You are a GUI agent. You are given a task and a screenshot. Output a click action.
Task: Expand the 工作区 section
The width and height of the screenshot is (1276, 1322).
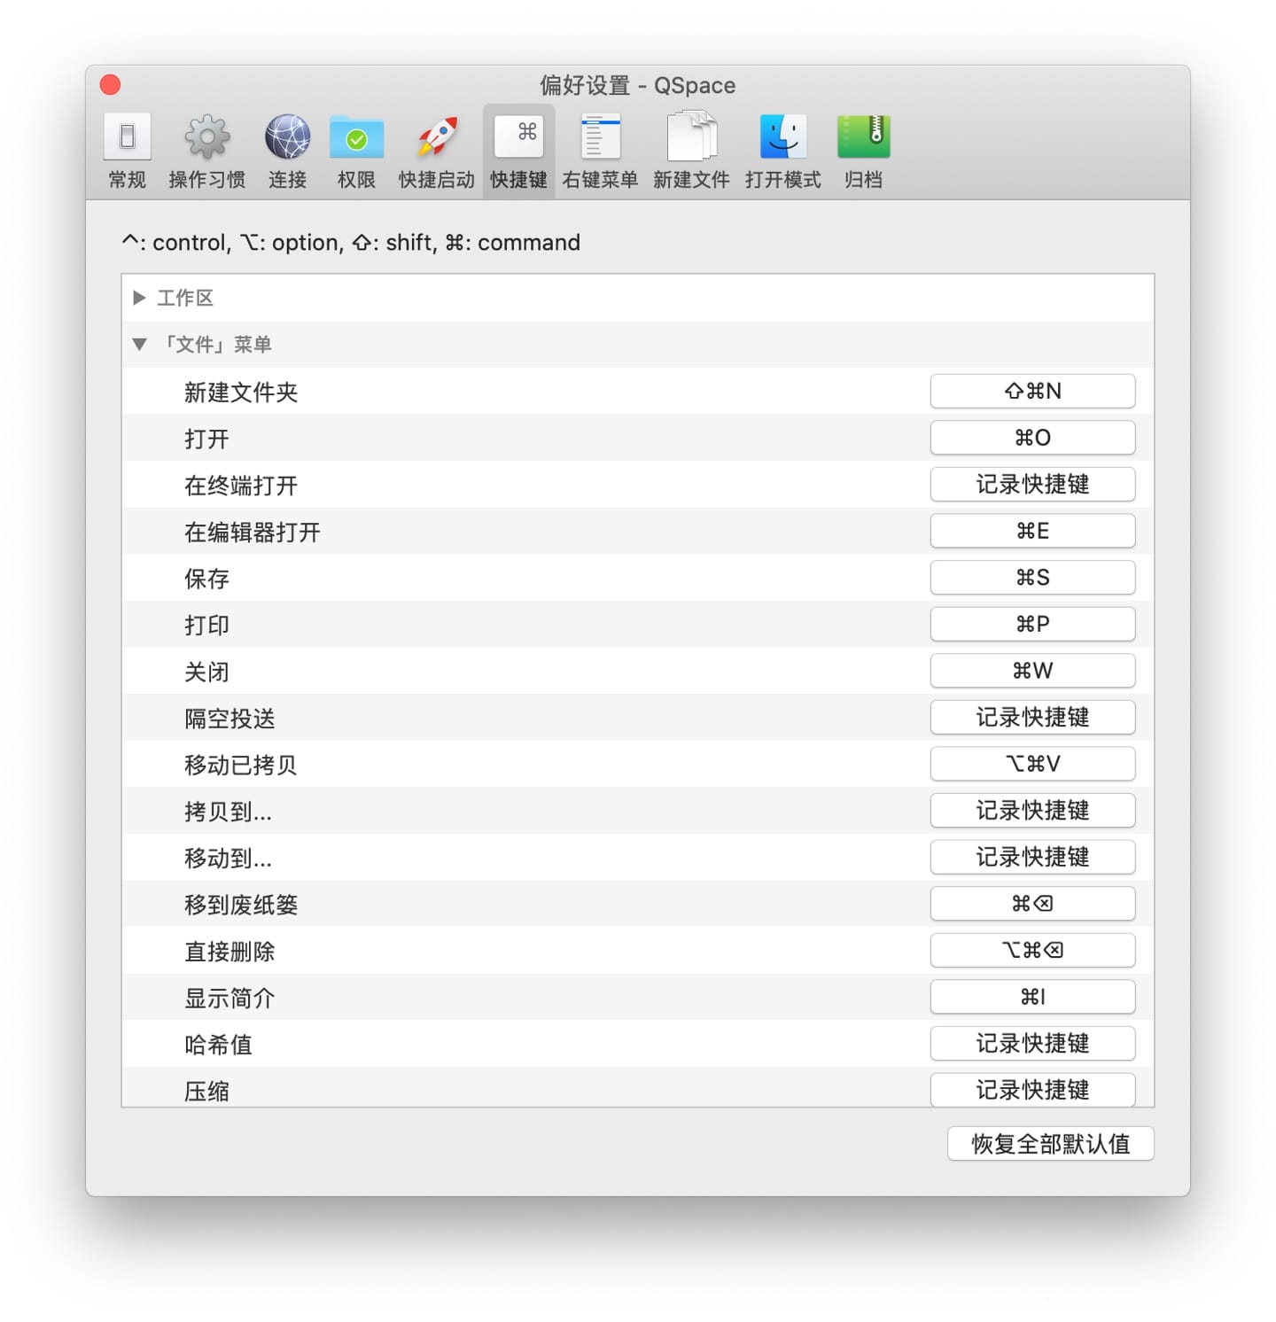click(139, 298)
